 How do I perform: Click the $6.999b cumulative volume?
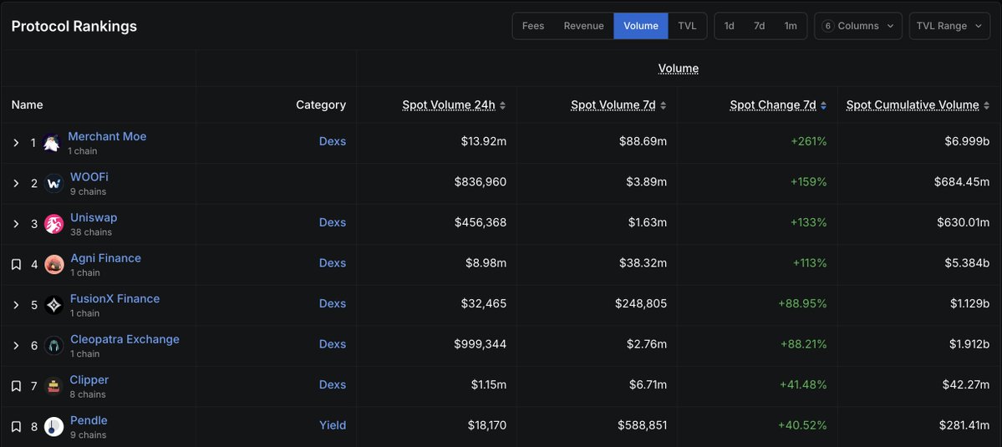point(967,141)
